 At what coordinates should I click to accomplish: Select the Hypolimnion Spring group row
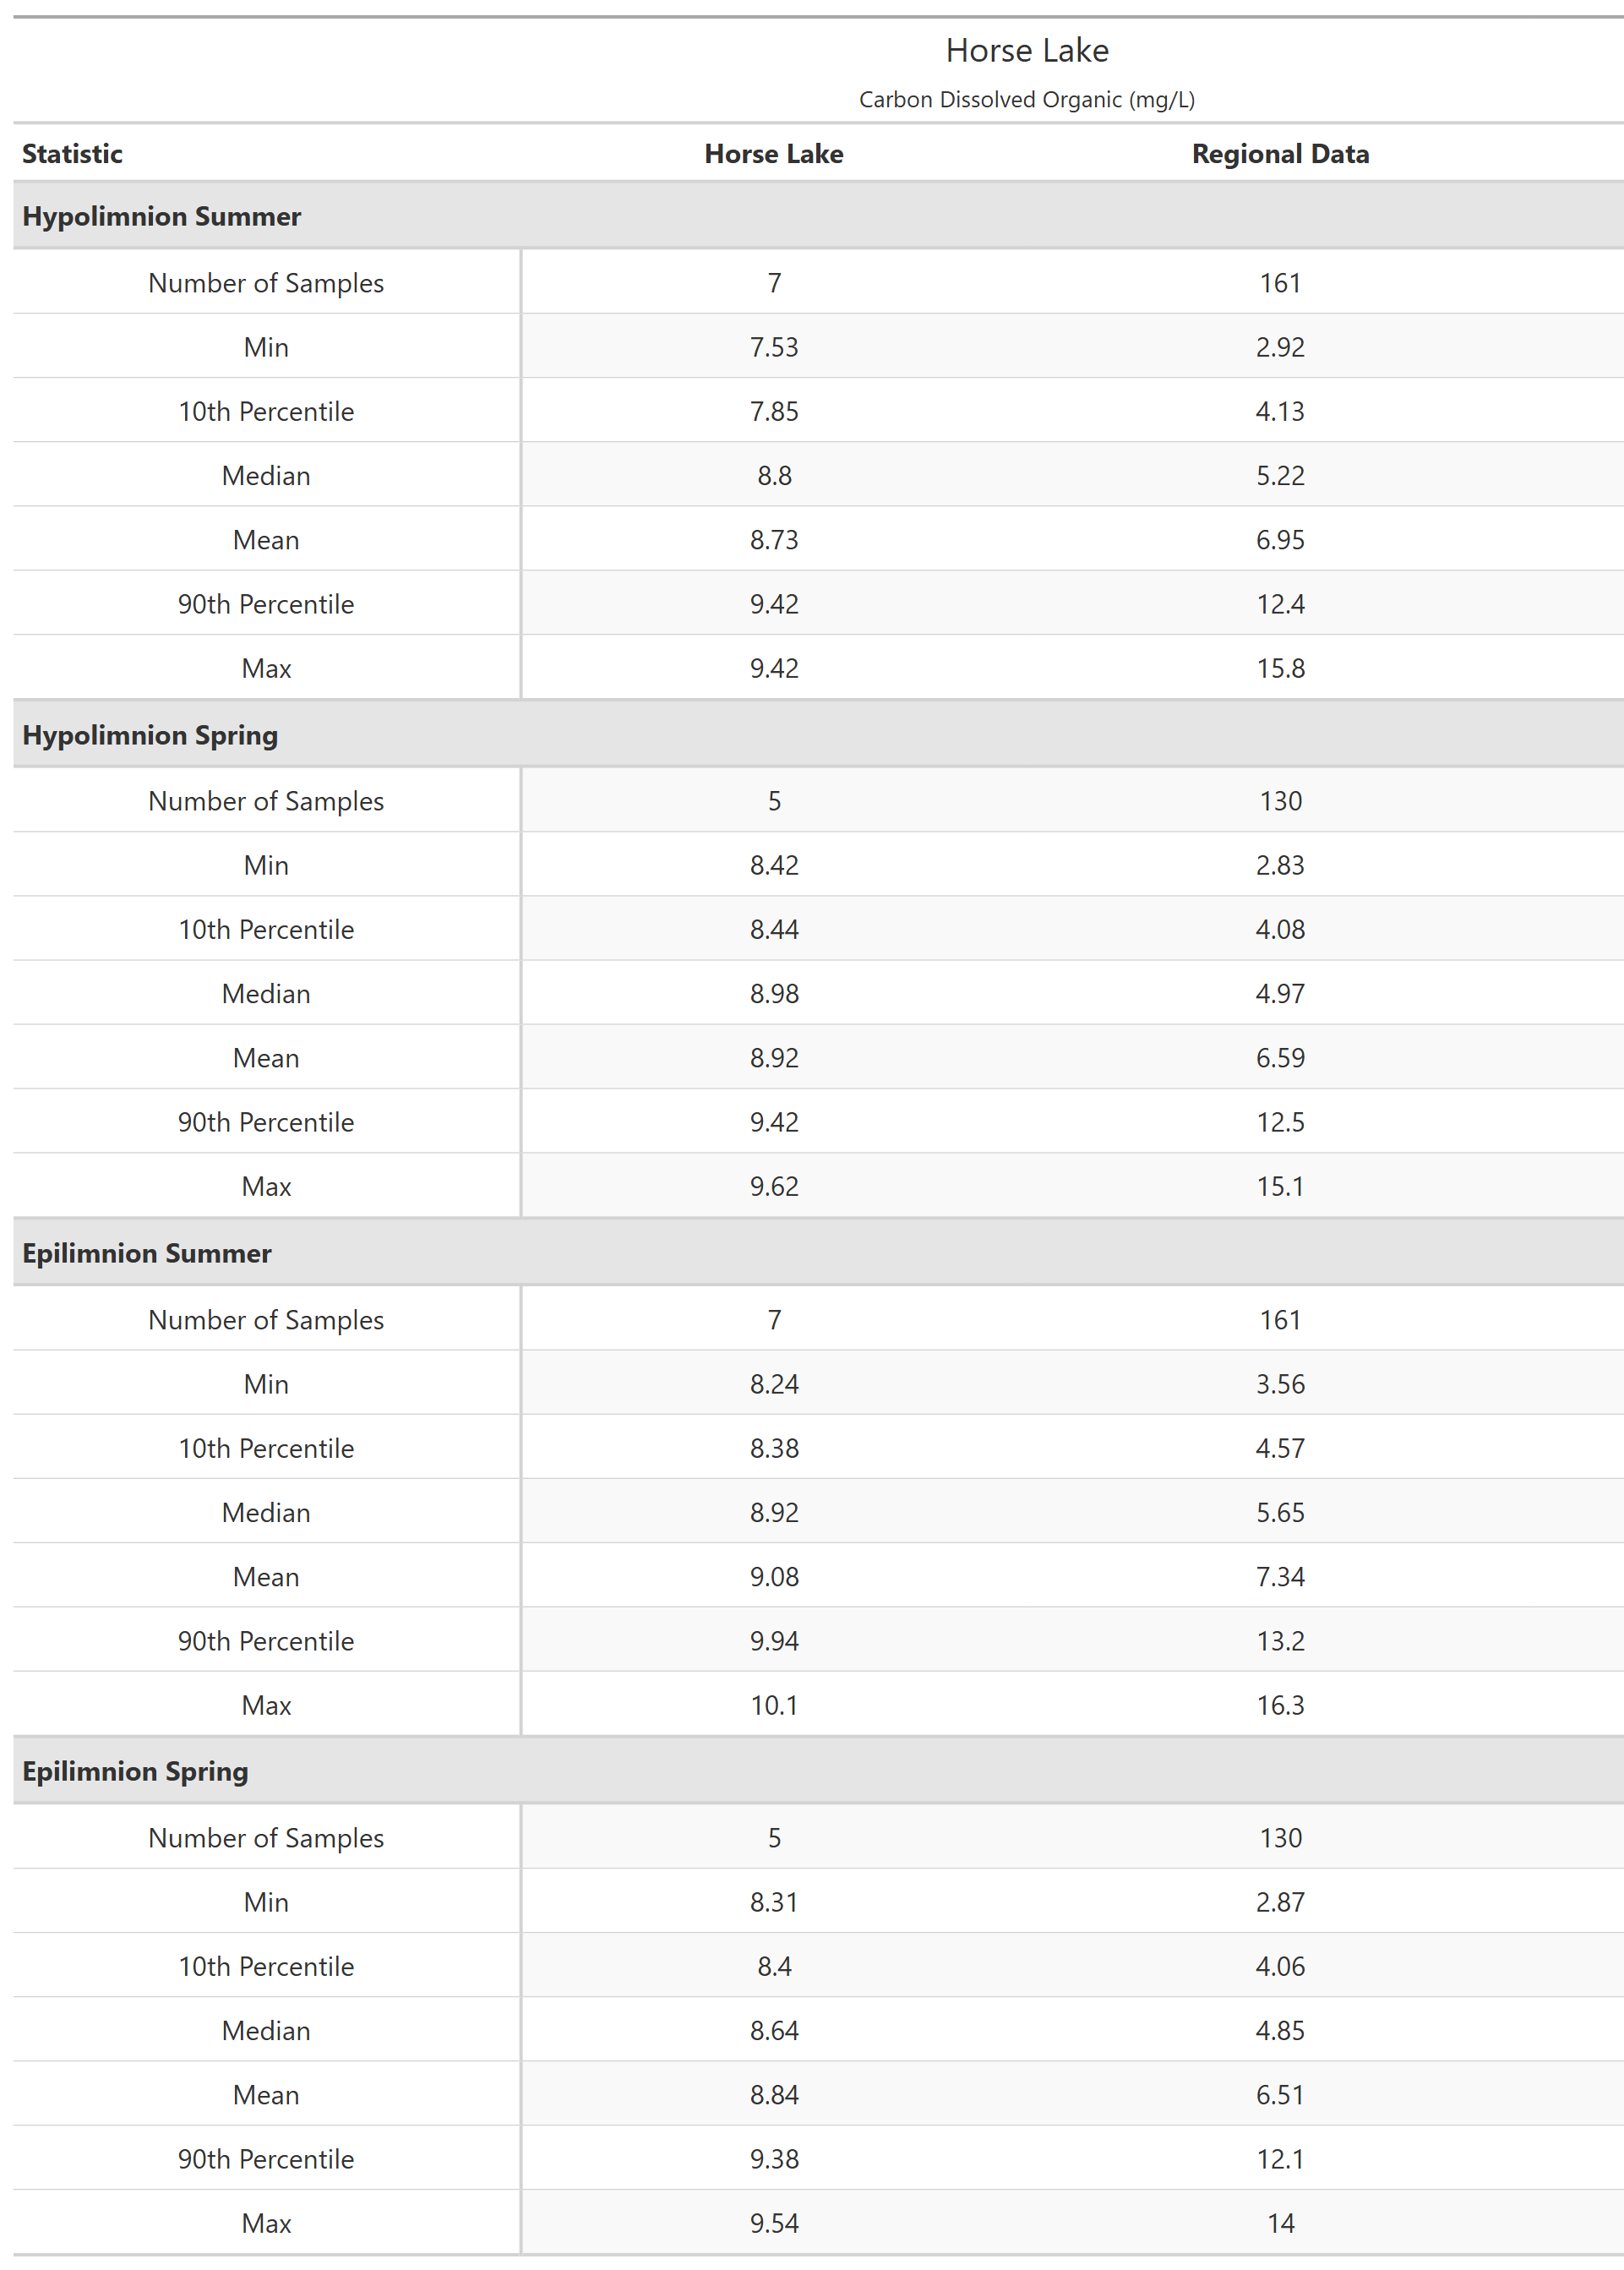point(150,735)
